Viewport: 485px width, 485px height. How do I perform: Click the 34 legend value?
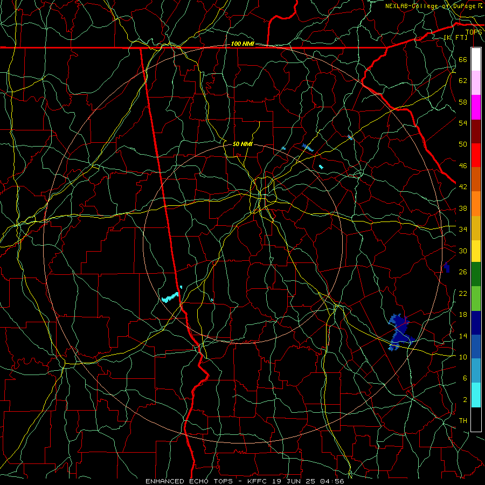click(x=463, y=230)
